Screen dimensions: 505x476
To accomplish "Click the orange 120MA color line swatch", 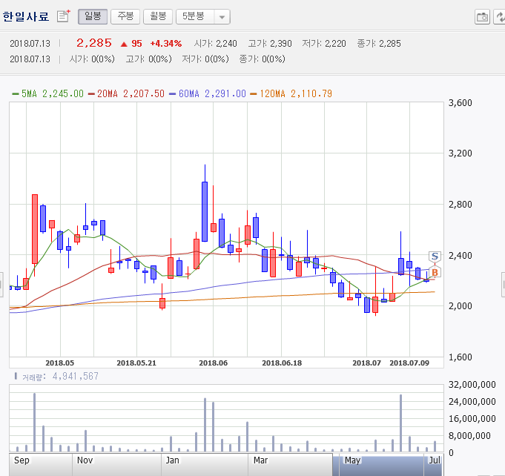I will (x=254, y=94).
